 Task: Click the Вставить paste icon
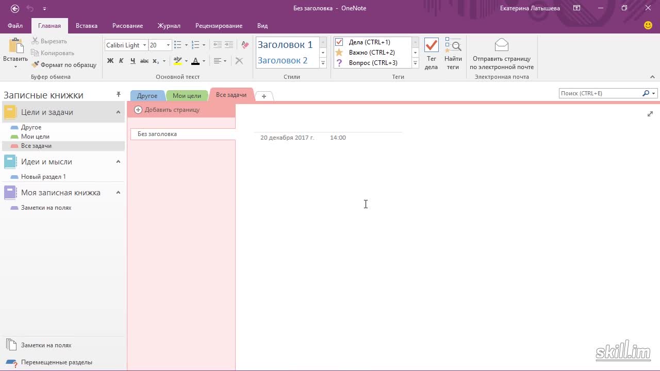15,46
